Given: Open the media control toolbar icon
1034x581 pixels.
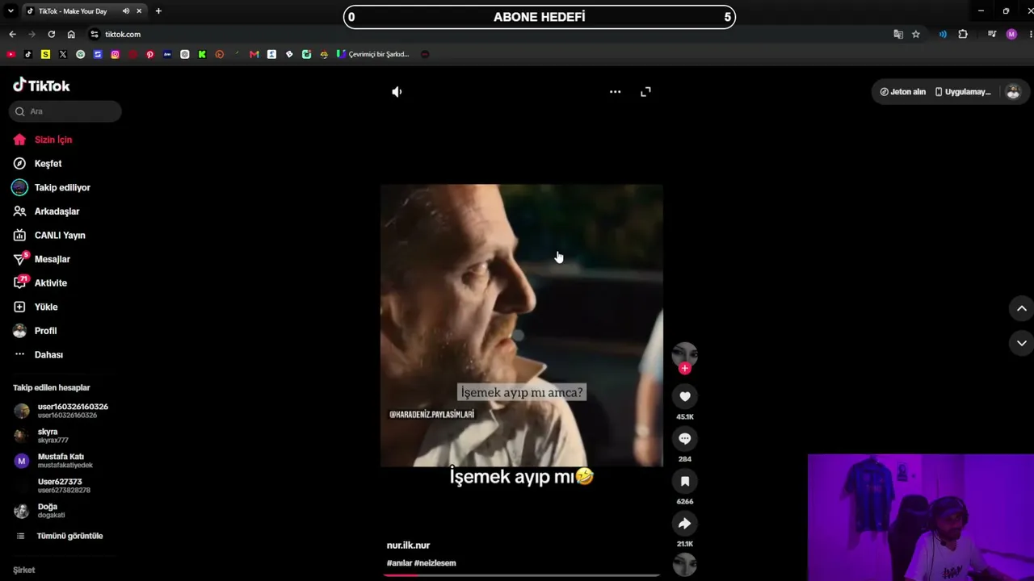Looking at the screenshot, I should [x=992, y=34].
